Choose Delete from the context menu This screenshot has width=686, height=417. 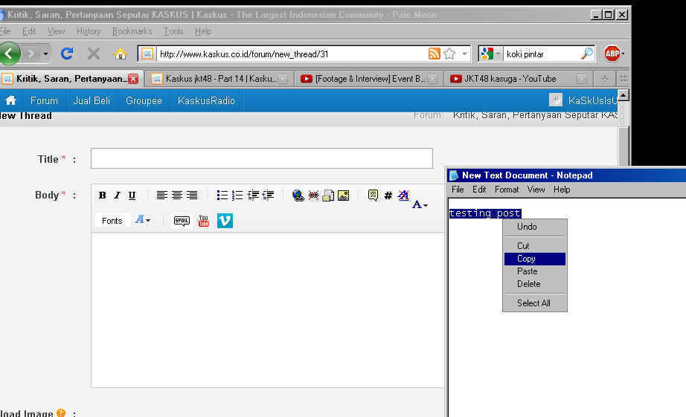535,284
